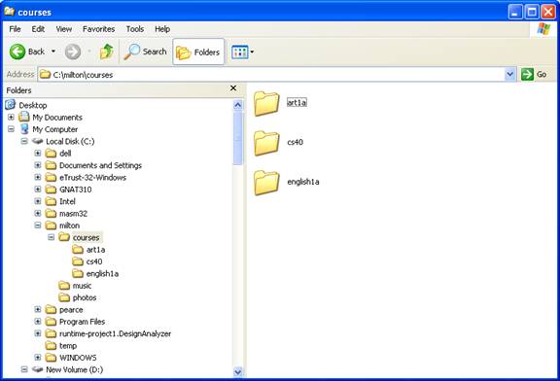This screenshot has width=560, height=381.
Task: Click the green Back arrow icon
Action: pyautogui.click(x=17, y=52)
